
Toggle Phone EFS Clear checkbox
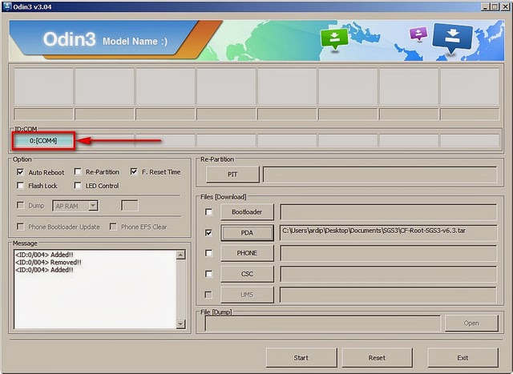(113, 227)
